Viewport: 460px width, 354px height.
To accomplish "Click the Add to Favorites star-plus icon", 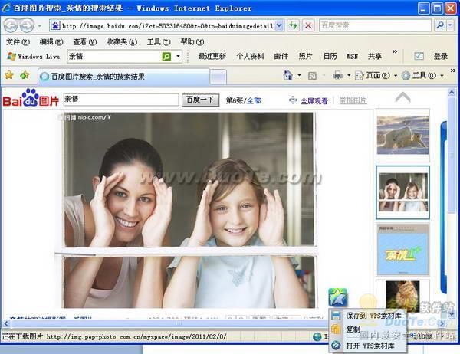I will (x=25, y=75).
